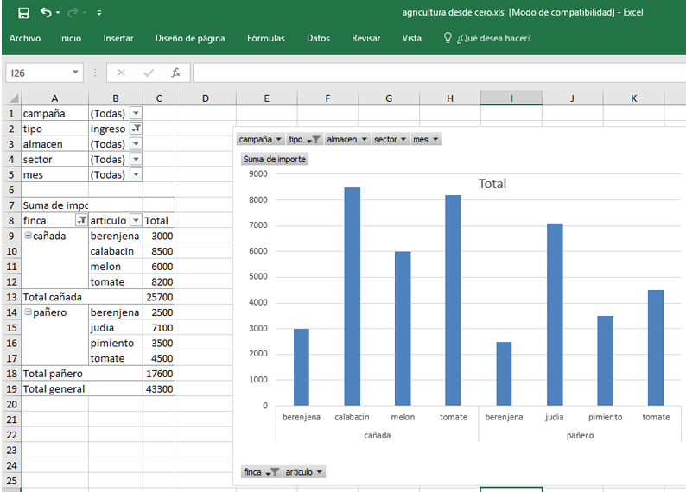Click the Suma de importe chart button
686x492 pixels.
274,160
